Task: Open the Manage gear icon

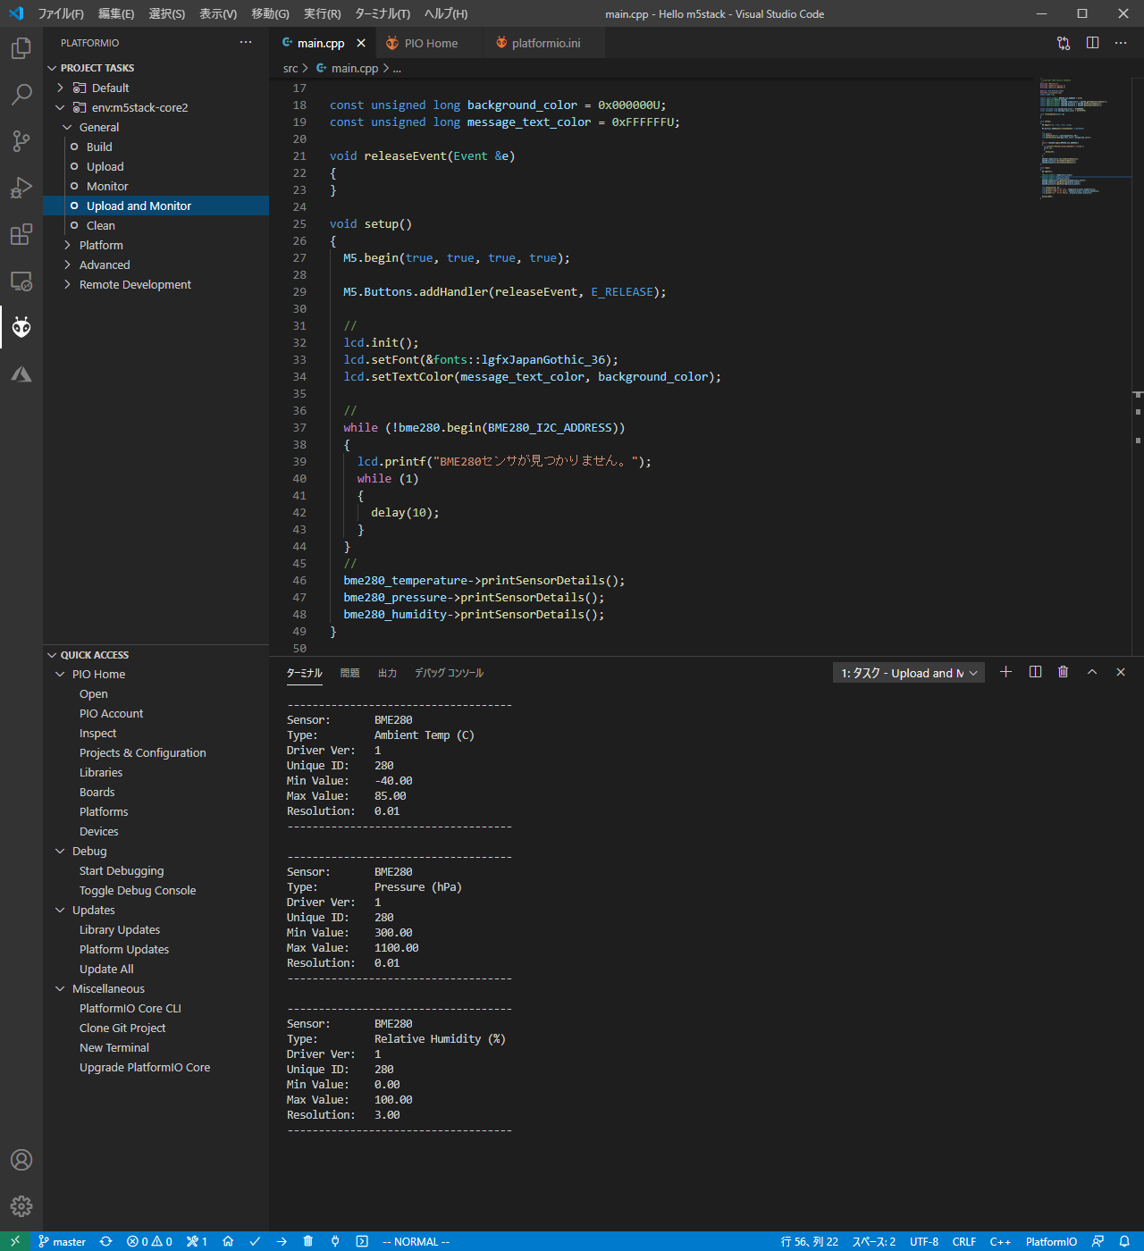Action: [x=21, y=1206]
